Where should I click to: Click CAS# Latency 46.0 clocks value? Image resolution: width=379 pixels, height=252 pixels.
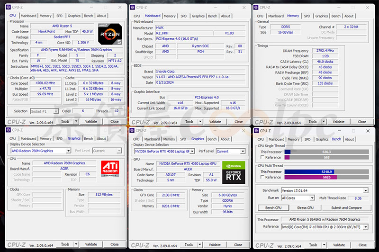coord(325,62)
